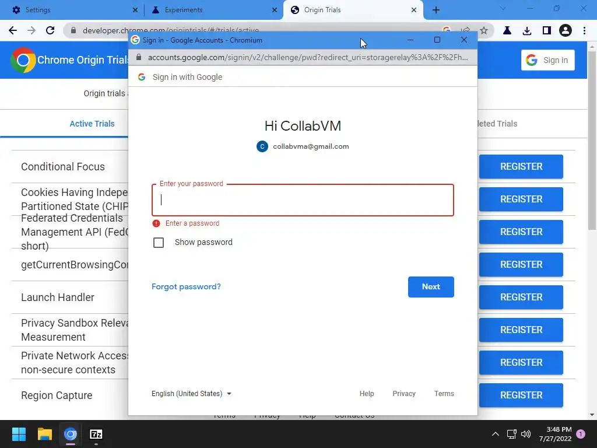597x448 pixels.
Task: Click the Sign in button on Origin Trials page
Action: click(x=547, y=60)
